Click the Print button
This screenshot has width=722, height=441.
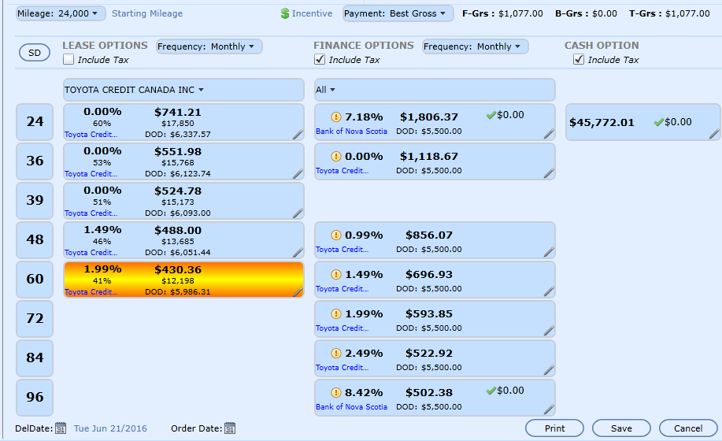coord(554,428)
